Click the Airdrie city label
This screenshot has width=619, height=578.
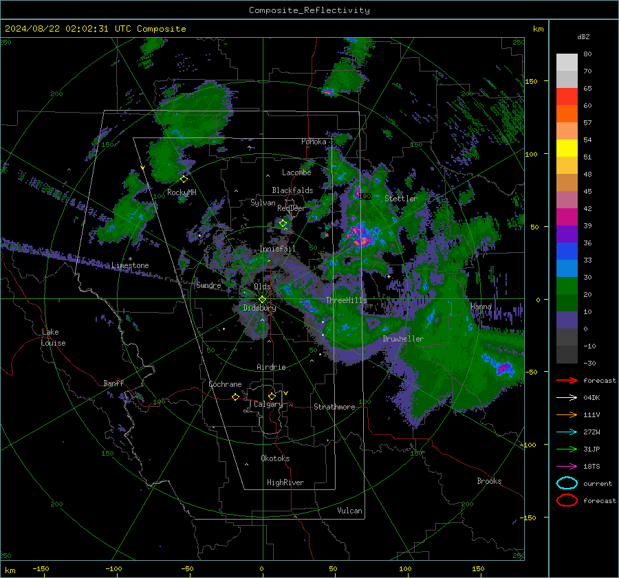coord(271,367)
